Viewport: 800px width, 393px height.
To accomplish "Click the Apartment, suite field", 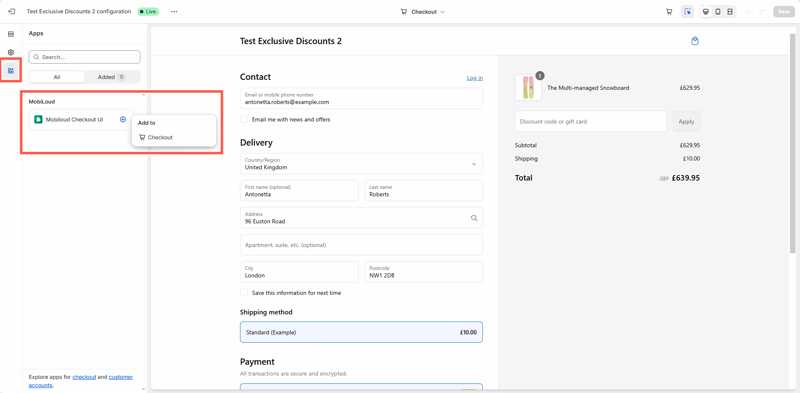I will (x=361, y=245).
